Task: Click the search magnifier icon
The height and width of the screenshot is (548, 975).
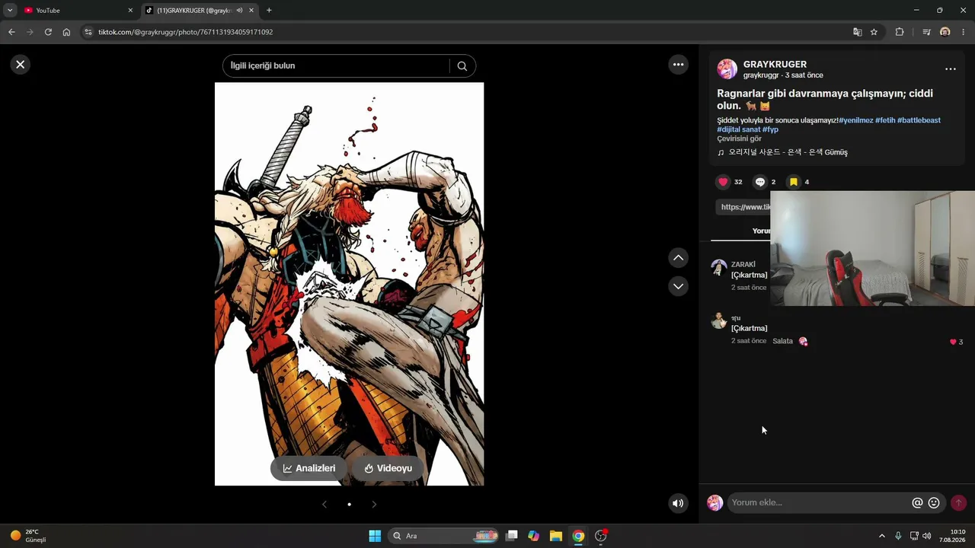Action: pos(462,65)
